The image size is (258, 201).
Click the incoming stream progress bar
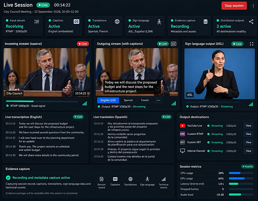click(x=42, y=101)
